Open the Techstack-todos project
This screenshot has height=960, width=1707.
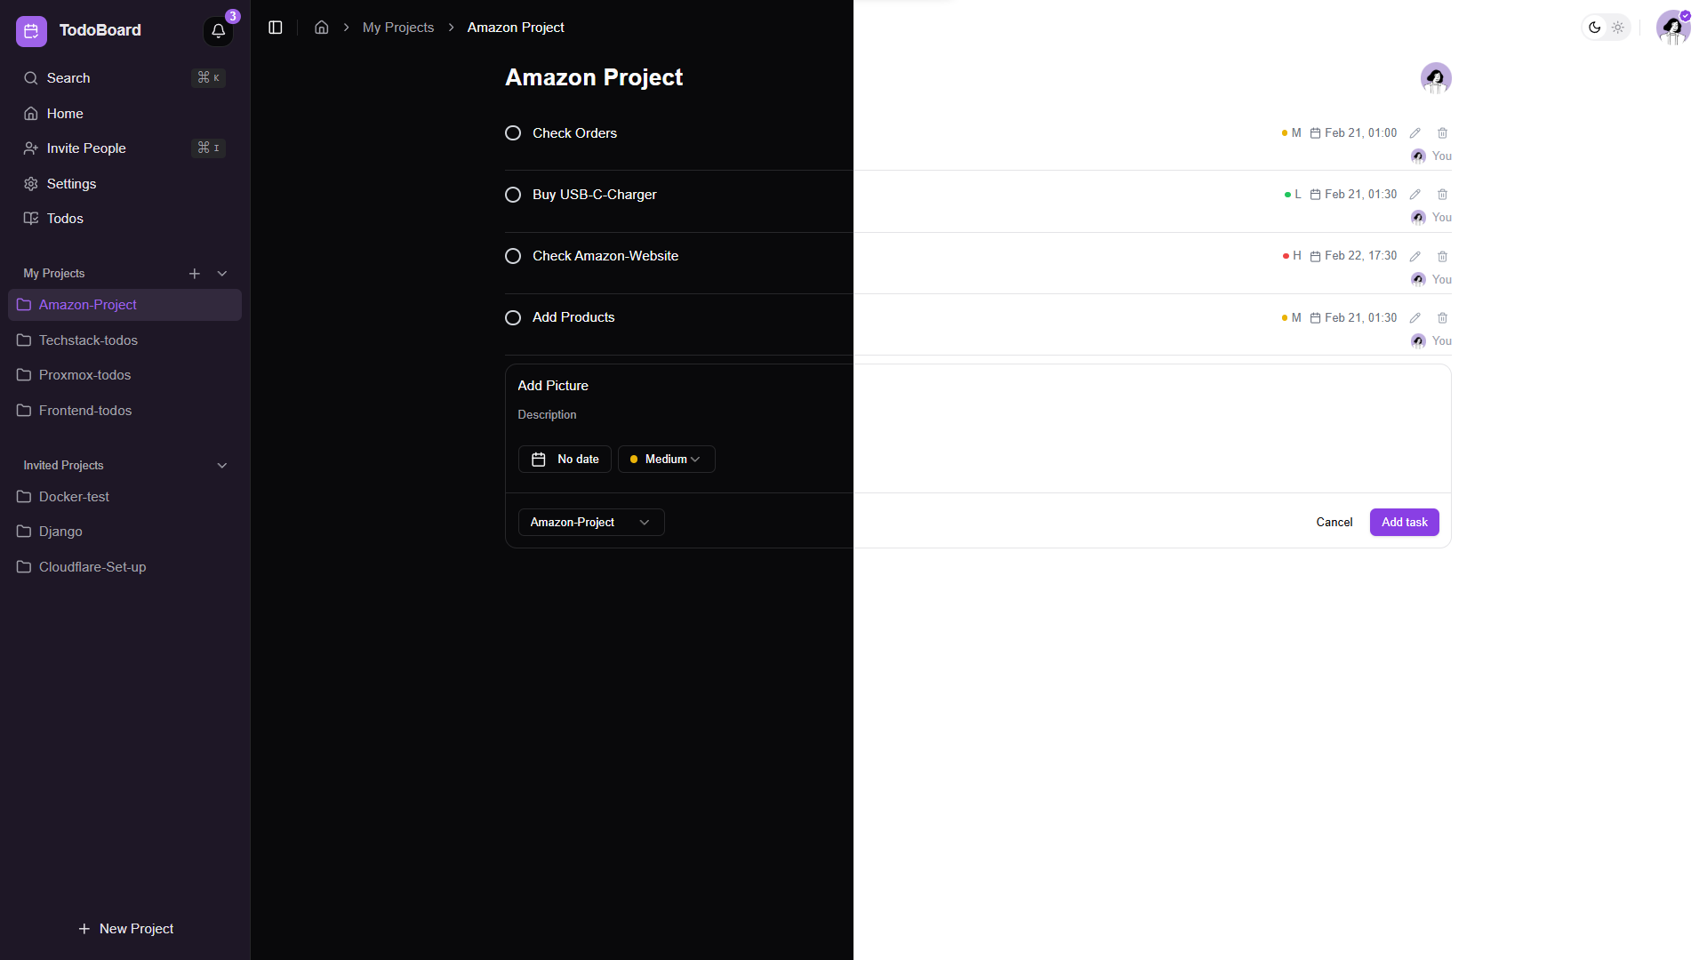point(124,340)
